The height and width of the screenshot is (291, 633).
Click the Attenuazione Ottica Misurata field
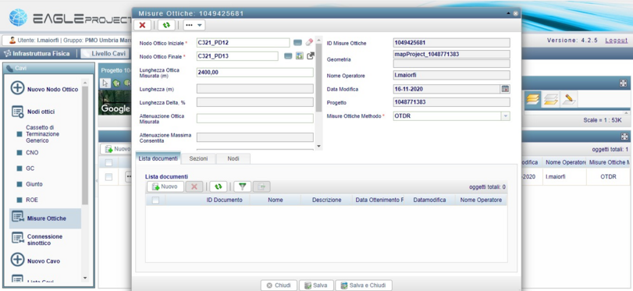[x=254, y=119]
